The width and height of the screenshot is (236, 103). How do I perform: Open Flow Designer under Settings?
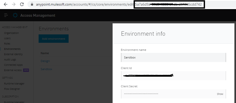coord(12,89)
